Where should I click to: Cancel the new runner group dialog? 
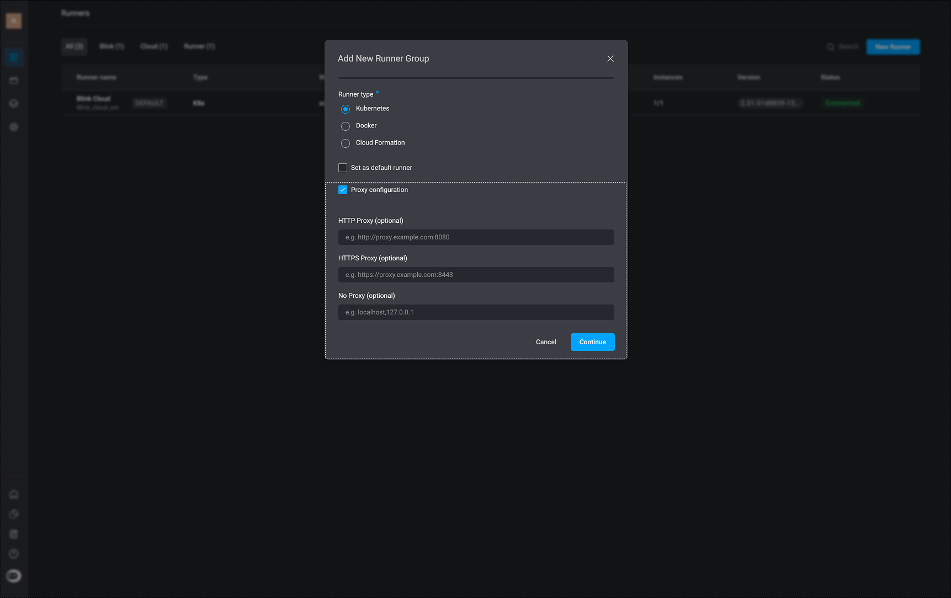pyautogui.click(x=546, y=342)
